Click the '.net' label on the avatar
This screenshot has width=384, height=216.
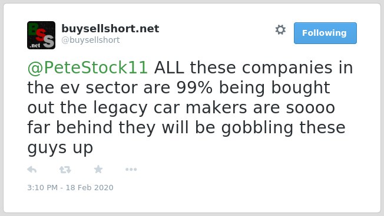(35, 45)
